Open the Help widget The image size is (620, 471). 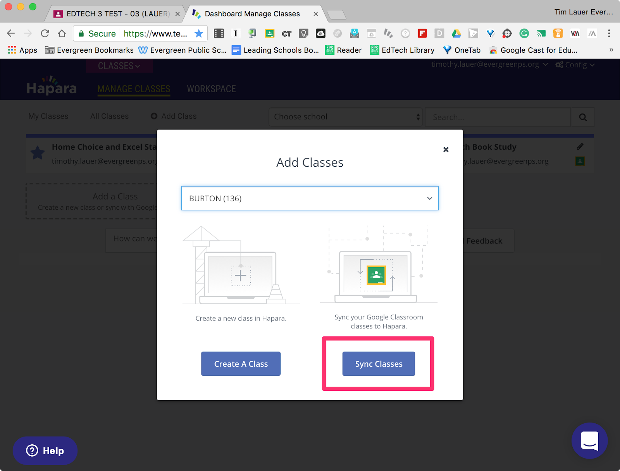45,450
